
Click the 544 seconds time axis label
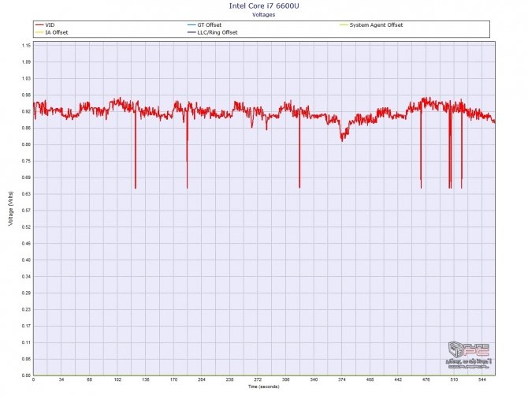click(482, 379)
